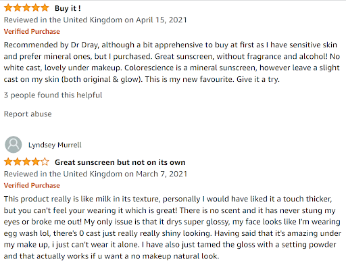Screen dimensions: 346x263
Task: Click the fourth filled star in Lyndsey's rating
Action: click(36, 162)
